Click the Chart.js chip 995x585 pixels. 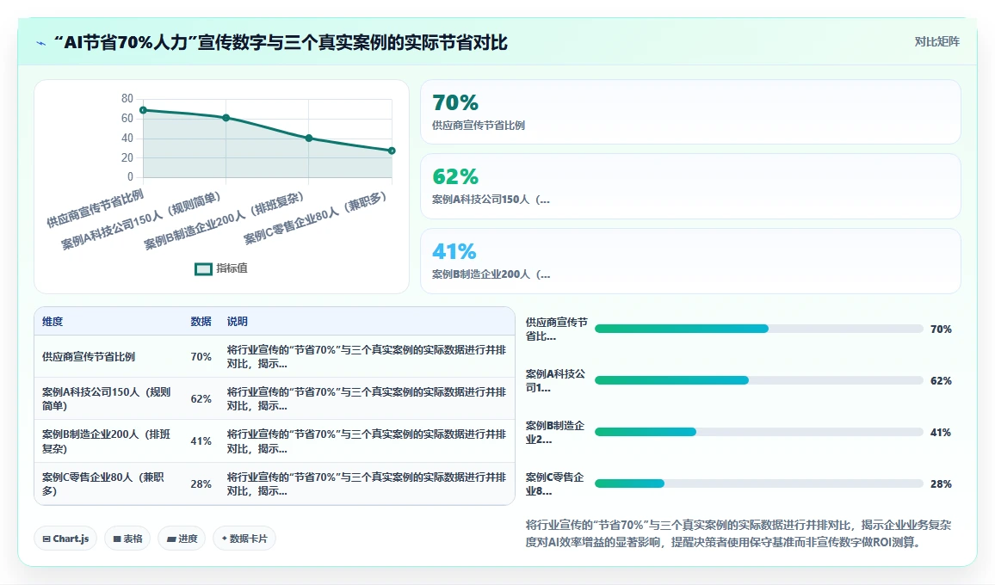pos(65,539)
